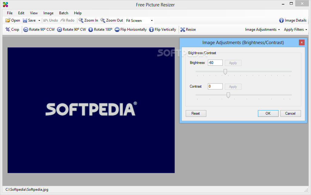Rotate image 90° CW

pyautogui.click(x=71, y=30)
